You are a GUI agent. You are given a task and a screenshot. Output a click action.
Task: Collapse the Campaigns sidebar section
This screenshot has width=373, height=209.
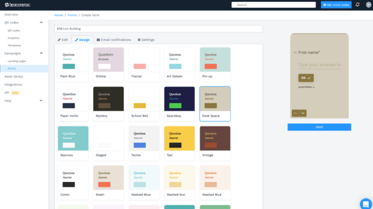[x=41, y=53]
